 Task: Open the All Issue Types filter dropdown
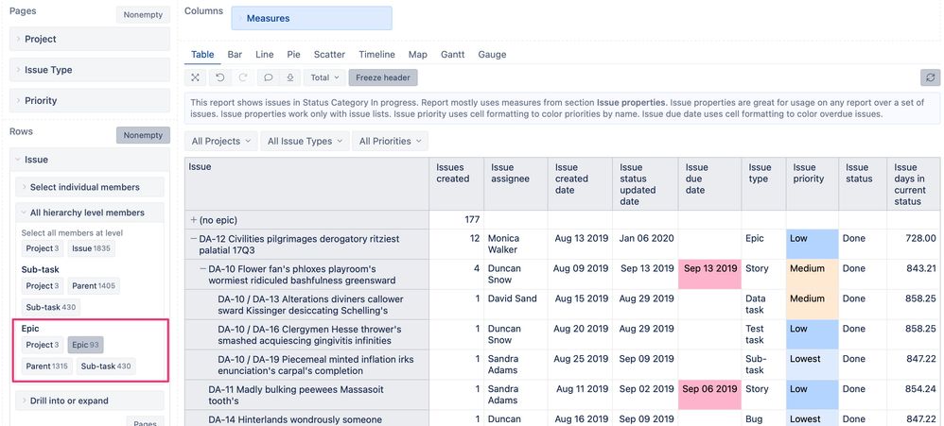(305, 141)
